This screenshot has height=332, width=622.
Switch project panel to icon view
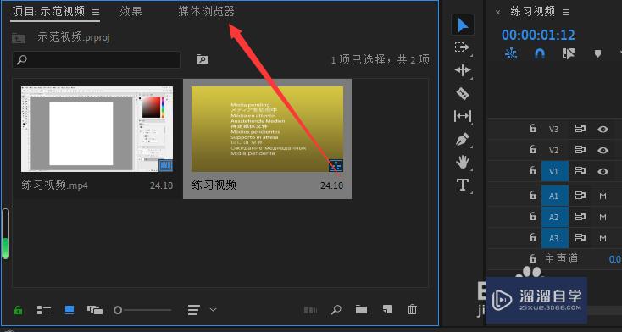tap(69, 310)
